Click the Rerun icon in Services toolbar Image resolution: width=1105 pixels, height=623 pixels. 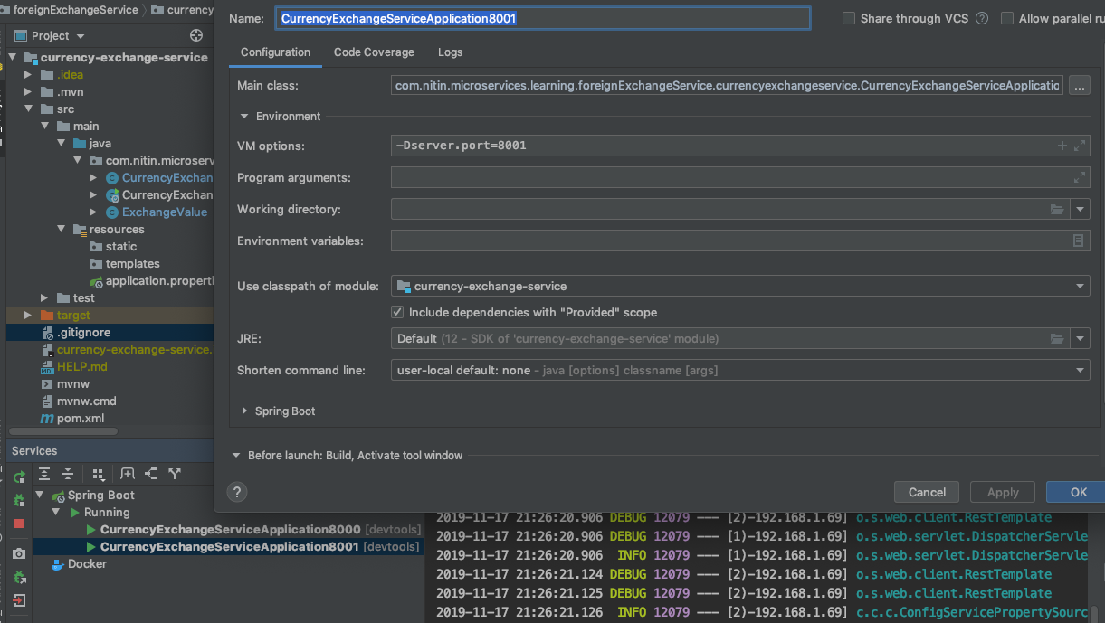click(x=19, y=475)
